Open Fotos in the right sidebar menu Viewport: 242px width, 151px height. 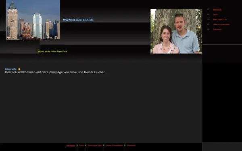coord(215,14)
